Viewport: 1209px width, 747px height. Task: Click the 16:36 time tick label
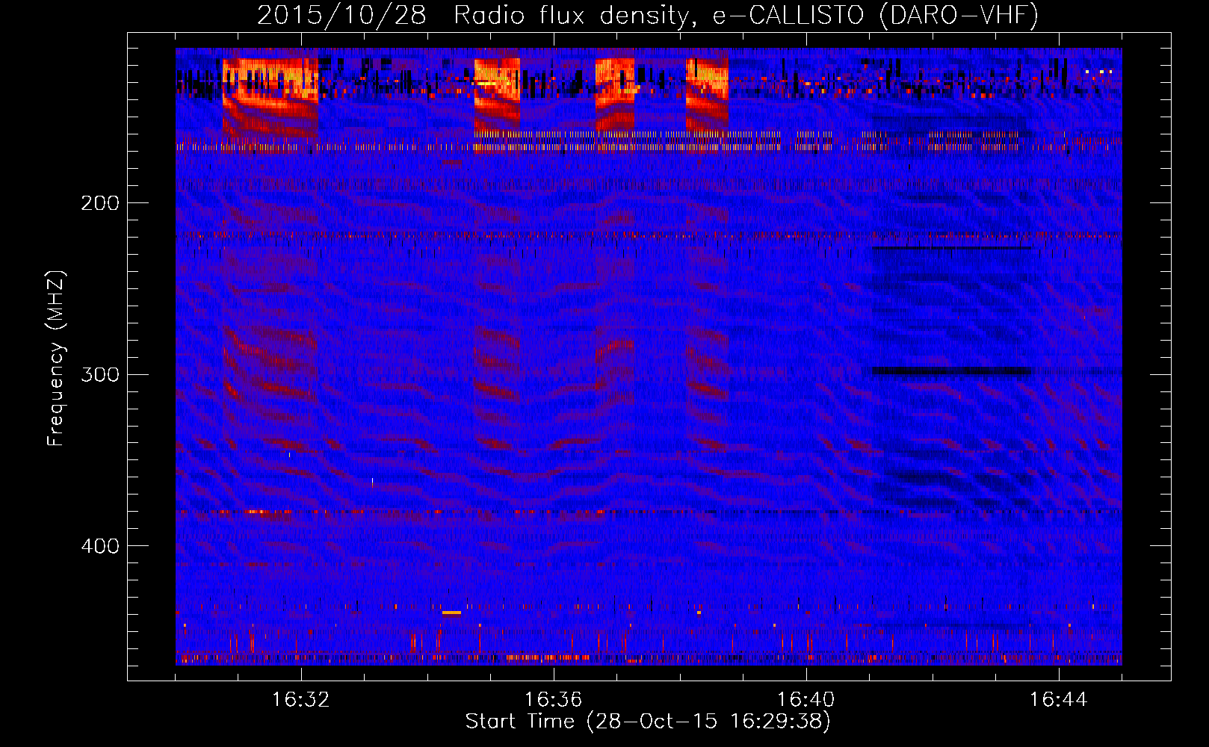pyautogui.click(x=553, y=699)
